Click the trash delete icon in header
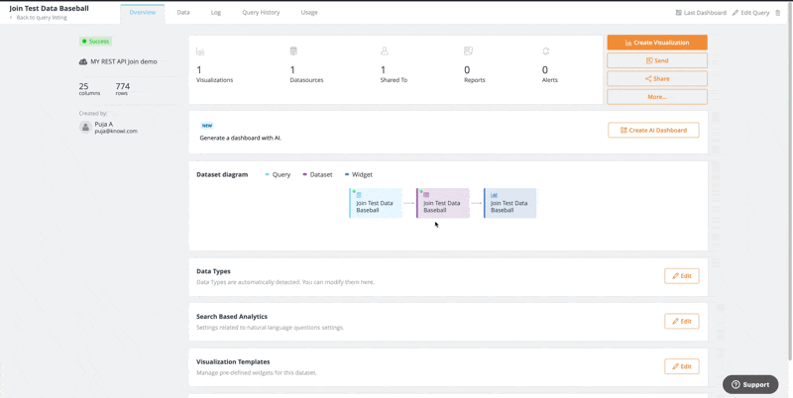The height and width of the screenshot is (398, 793). [778, 13]
